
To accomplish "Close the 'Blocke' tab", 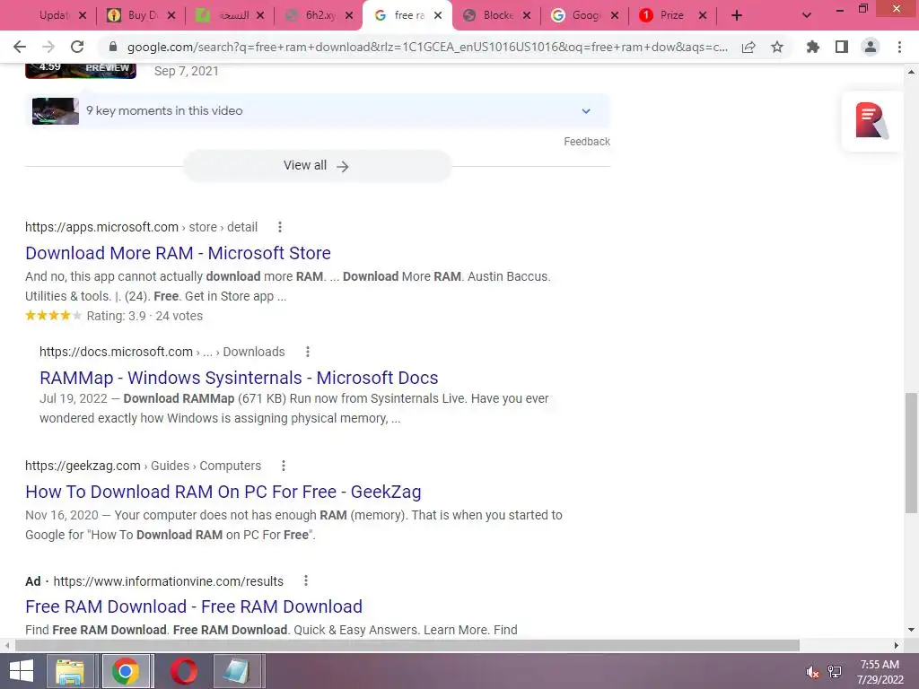I will (x=527, y=16).
